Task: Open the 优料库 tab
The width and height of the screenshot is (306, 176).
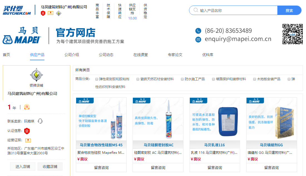Action: (x=208, y=55)
